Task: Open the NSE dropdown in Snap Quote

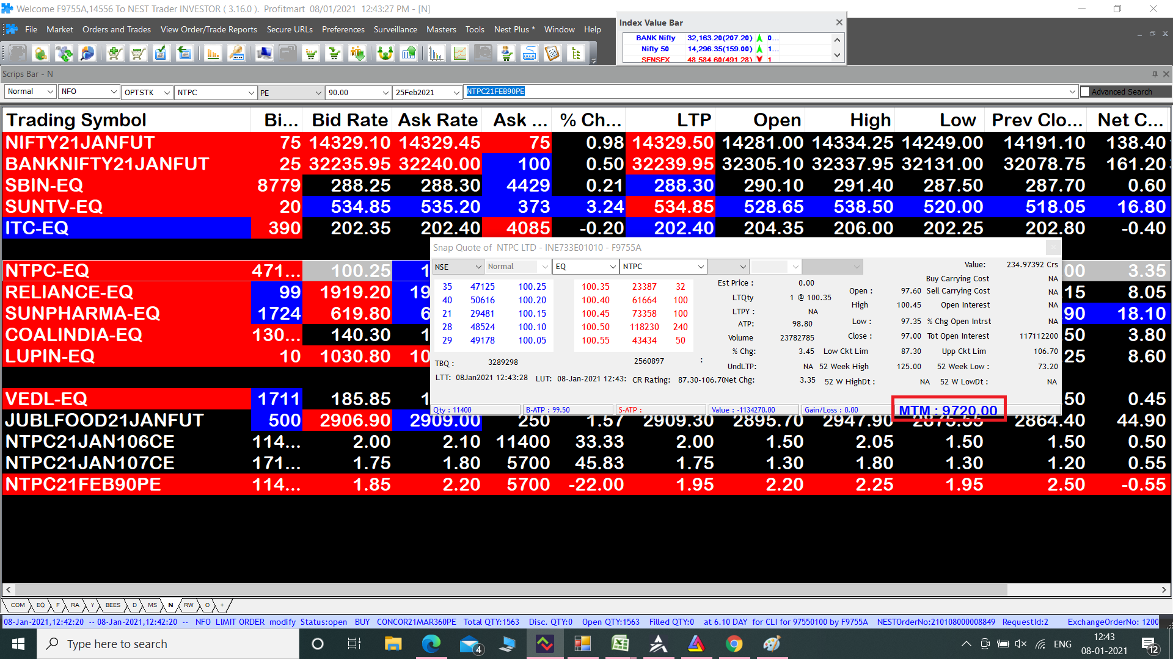Action: coord(458,267)
